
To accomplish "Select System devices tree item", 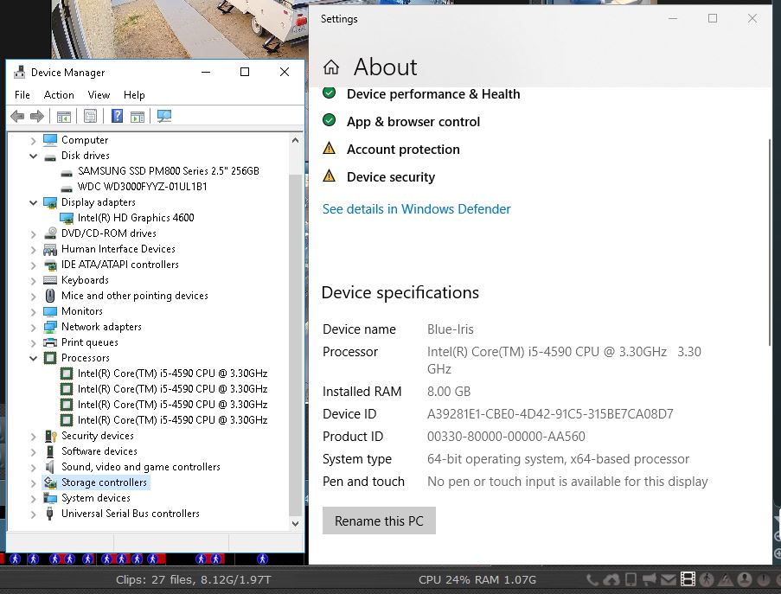I will point(96,498).
